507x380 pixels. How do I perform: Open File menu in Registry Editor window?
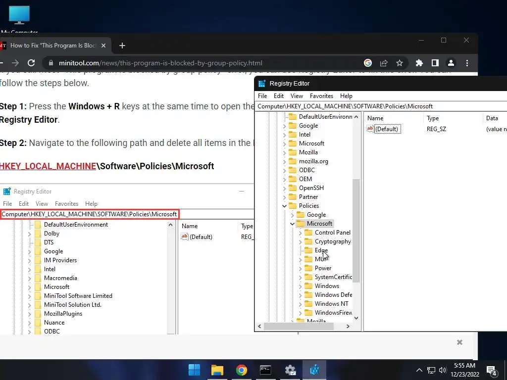point(262,96)
